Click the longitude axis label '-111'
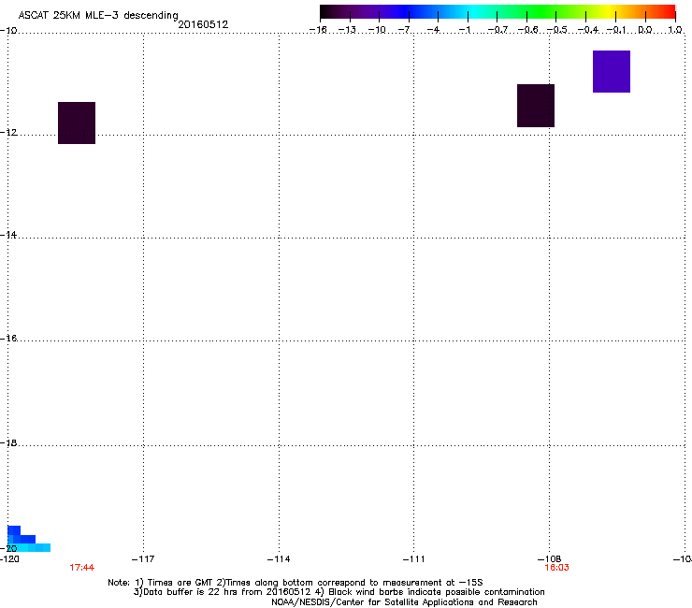This screenshot has width=692, height=608. coord(413,559)
